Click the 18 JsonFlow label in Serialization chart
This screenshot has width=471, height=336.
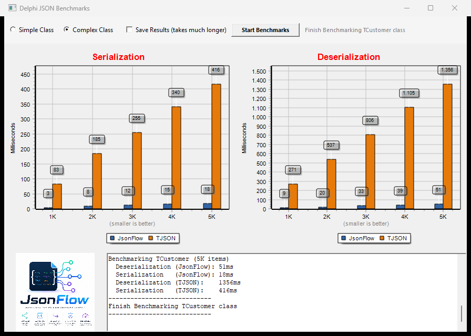coord(207,189)
